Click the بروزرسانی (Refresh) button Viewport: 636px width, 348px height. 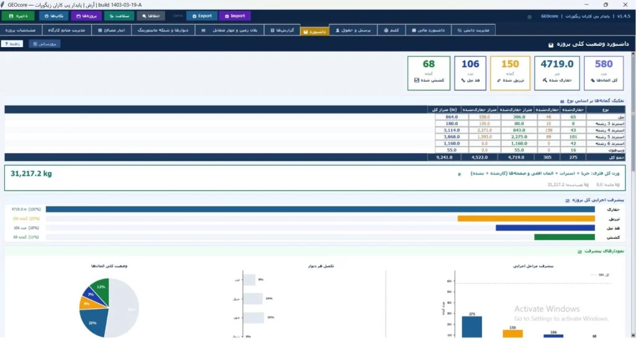coord(45,44)
